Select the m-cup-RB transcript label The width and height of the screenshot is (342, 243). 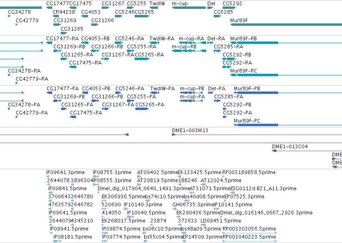point(184,47)
